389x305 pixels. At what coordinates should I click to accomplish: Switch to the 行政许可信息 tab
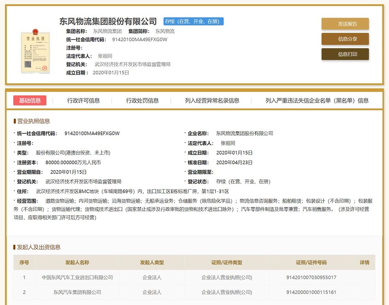[x=83, y=101]
